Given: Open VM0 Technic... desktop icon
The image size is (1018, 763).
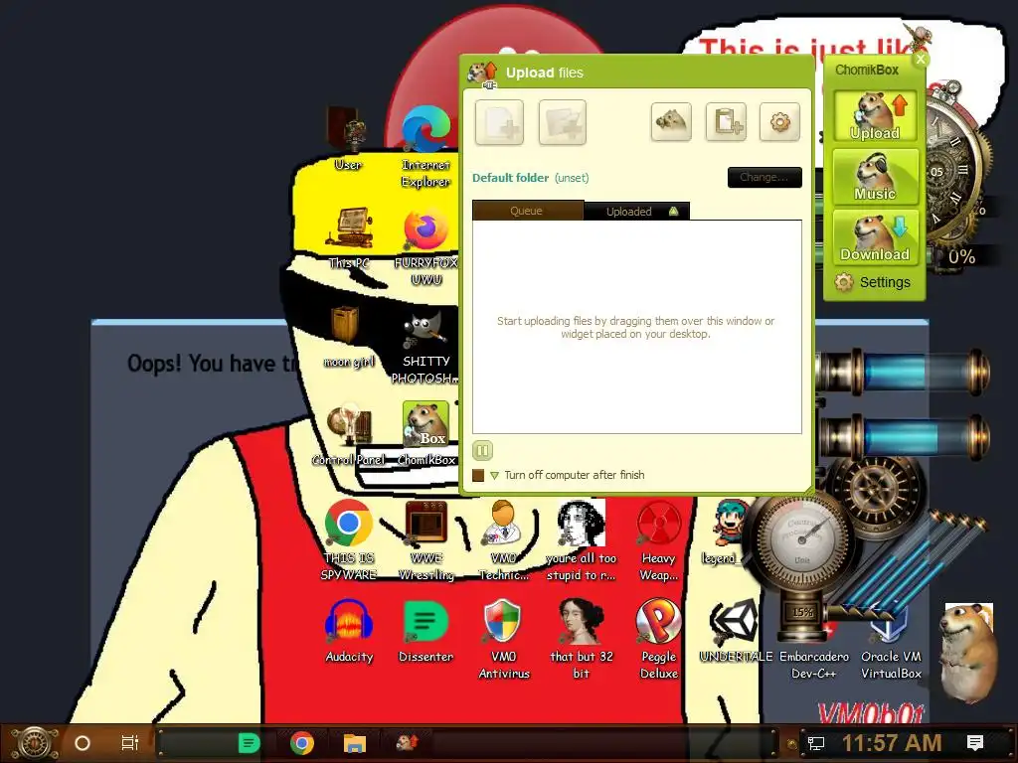Looking at the screenshot, I should [504, 539].
